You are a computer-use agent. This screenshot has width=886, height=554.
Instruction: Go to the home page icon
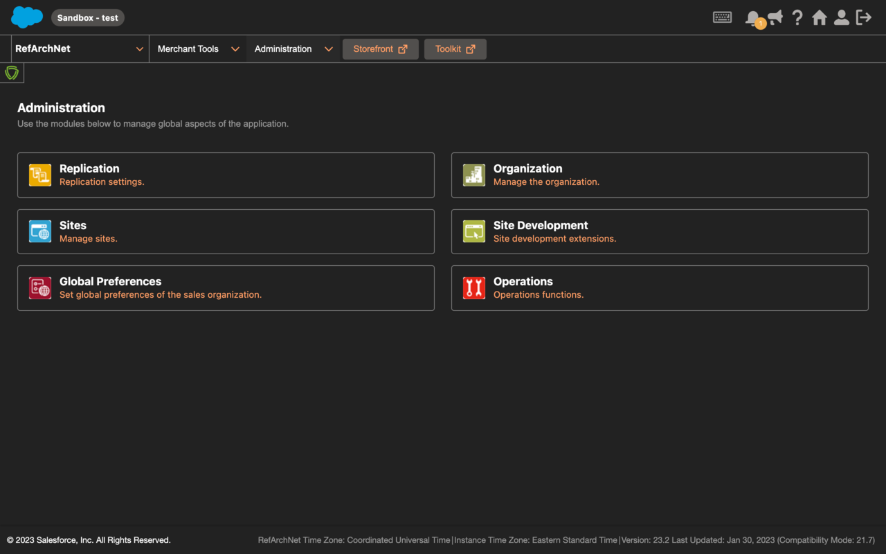pyautogui.click(x=820, y=17)
